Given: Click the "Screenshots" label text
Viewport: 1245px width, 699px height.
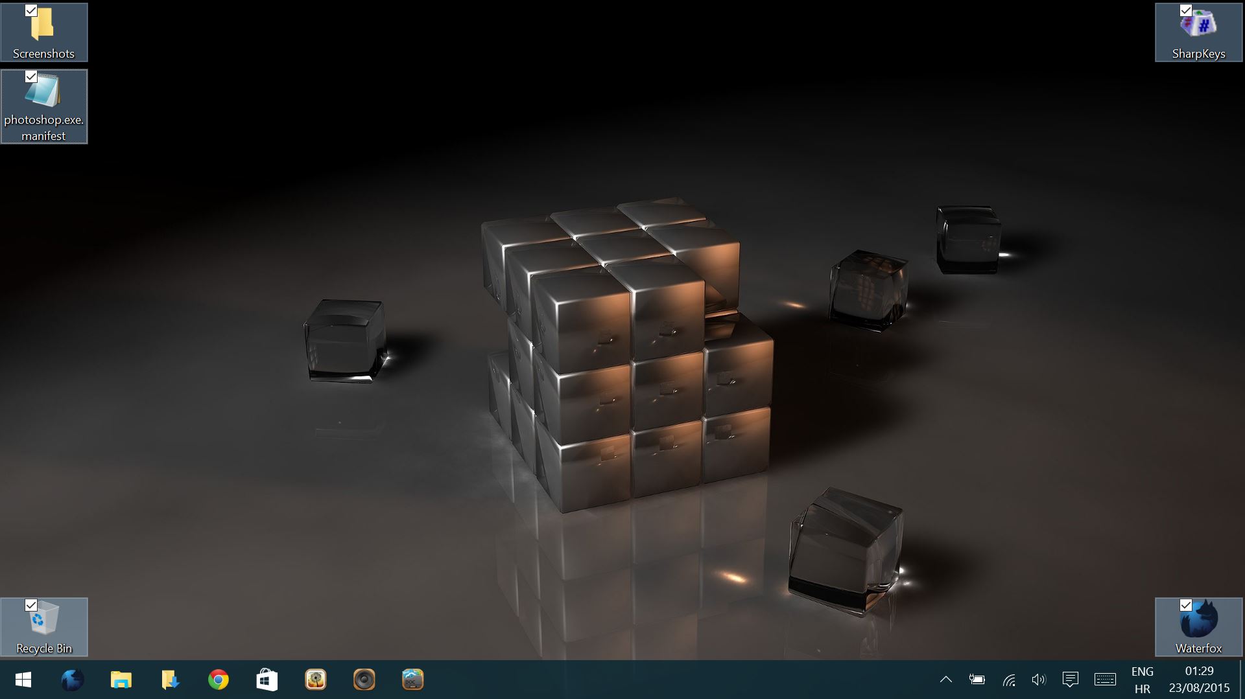Looking at the screenshot, I should (44, 54).
